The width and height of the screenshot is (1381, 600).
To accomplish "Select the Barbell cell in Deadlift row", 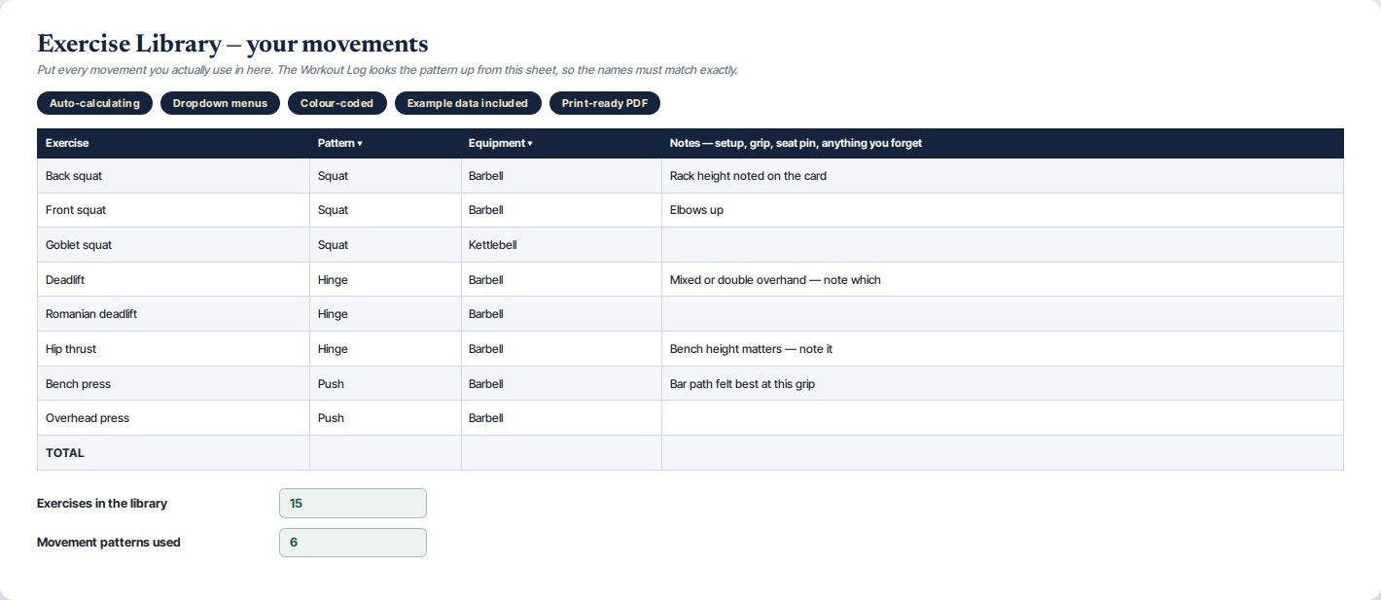I will click(561, 280).
